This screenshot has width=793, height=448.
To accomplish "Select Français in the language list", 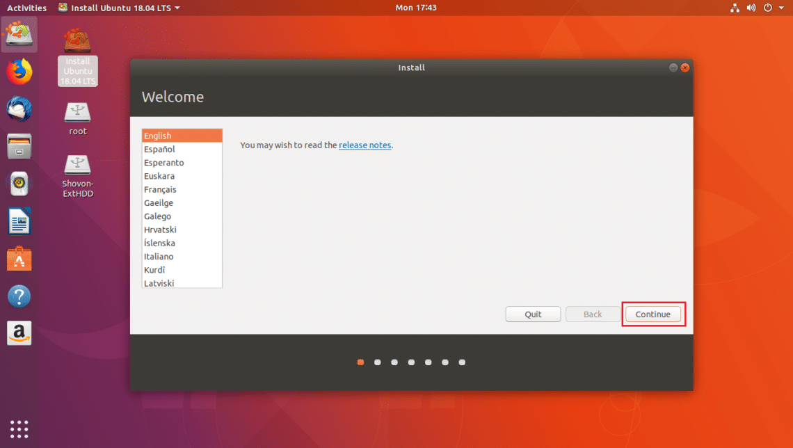I will click(x=182, y=189).
